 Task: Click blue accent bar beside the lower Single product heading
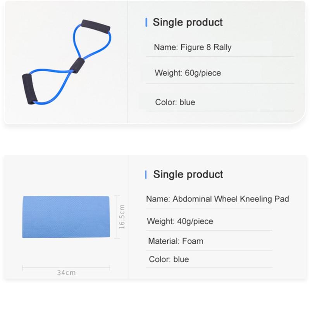146,174
